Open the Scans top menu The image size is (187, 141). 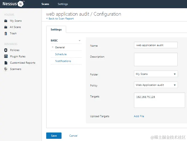tap(45, 4)
